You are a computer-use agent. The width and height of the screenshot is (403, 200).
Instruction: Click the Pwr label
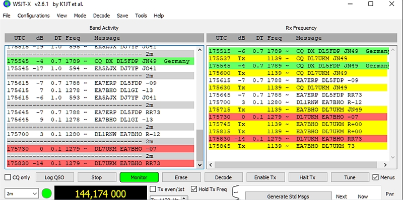(x=389, y=194)
